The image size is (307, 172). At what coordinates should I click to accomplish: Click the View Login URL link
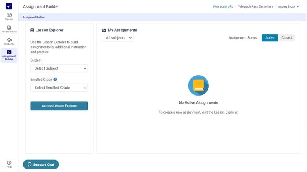coord(223,6)
